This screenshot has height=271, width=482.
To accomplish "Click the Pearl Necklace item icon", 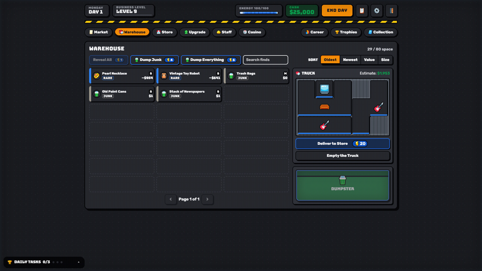I will click(97, 76).
